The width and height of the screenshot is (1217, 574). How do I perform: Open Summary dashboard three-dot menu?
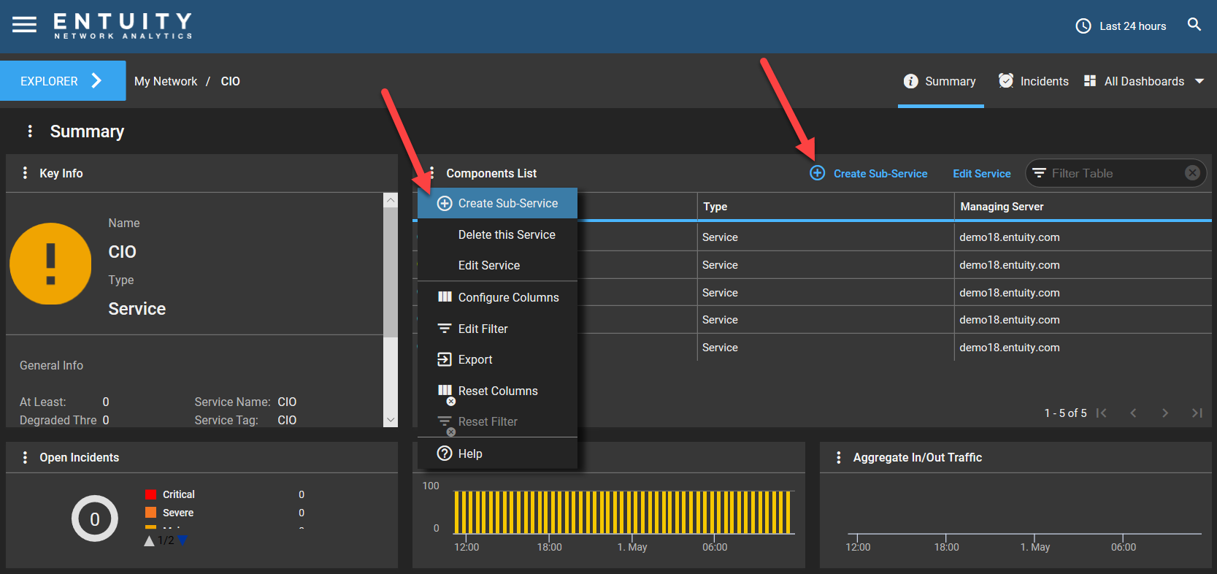point(30,131)
